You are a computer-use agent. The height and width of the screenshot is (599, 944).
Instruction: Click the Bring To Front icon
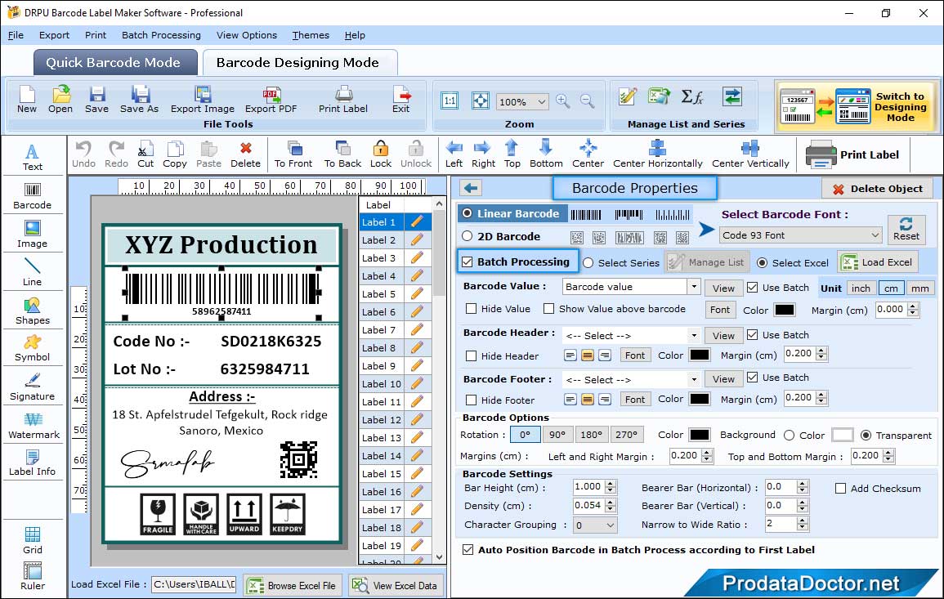293,154
